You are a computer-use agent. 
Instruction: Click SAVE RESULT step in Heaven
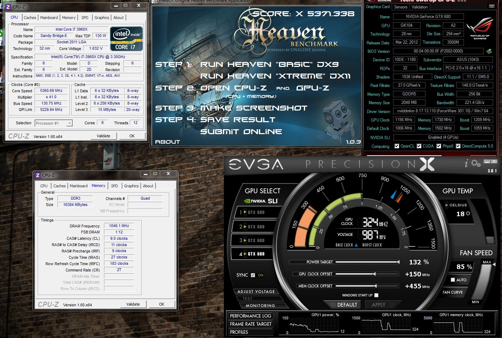click(238, 120)
